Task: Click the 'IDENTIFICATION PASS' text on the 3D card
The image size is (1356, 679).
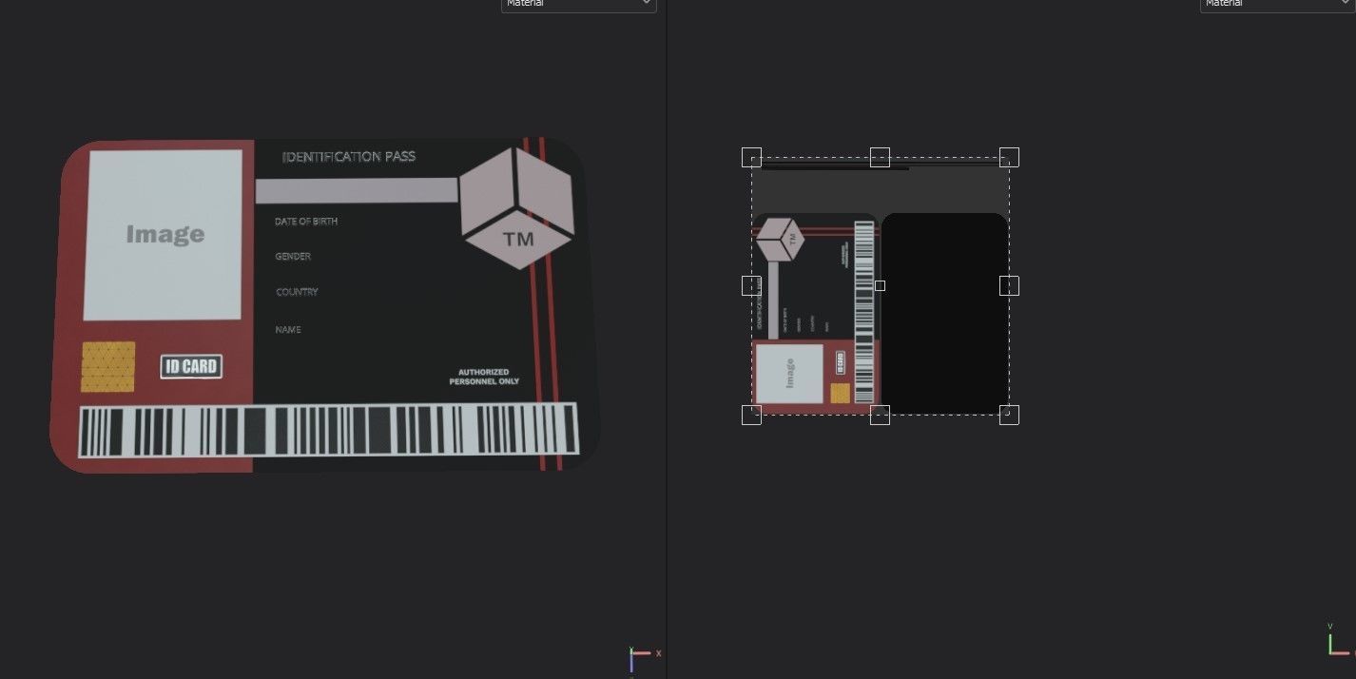Action: point(349,156)
